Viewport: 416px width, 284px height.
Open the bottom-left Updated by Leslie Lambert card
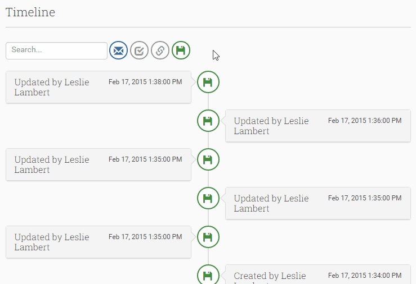99,242
